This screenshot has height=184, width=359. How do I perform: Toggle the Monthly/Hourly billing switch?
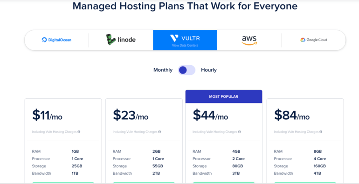(x=186, y=70)
